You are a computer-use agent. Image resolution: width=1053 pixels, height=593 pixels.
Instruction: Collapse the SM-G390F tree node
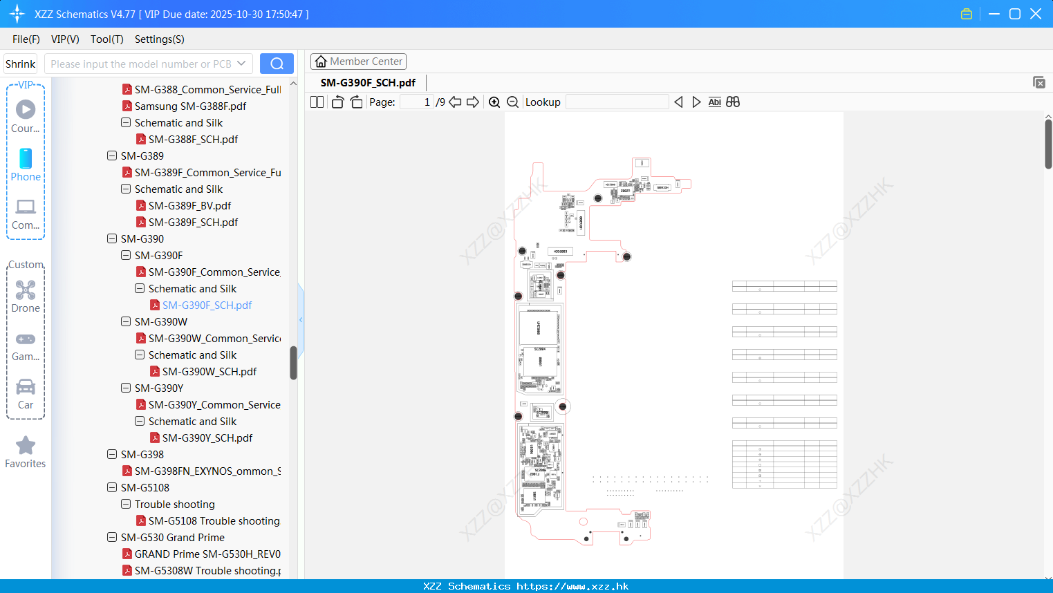[126, 255]
